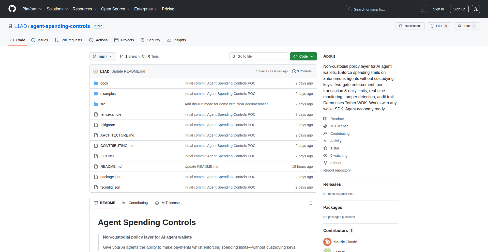Click the claude contributor avatar

[327, 242]
